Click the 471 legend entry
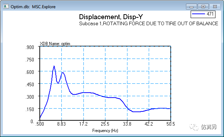This screenshot has width=224, height=137. coord(203,14)
